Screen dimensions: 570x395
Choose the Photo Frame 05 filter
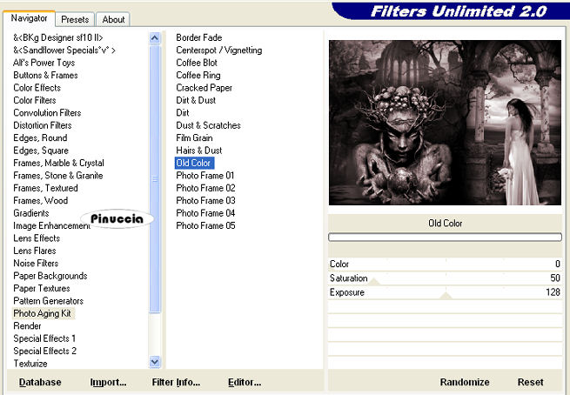(205, 225)
